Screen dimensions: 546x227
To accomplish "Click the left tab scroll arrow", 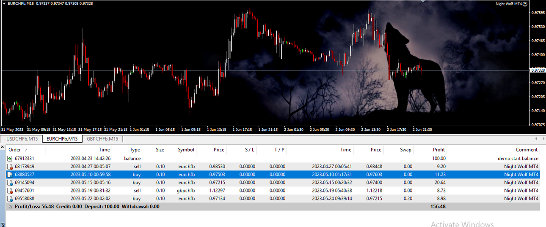I will pos(537,138).
